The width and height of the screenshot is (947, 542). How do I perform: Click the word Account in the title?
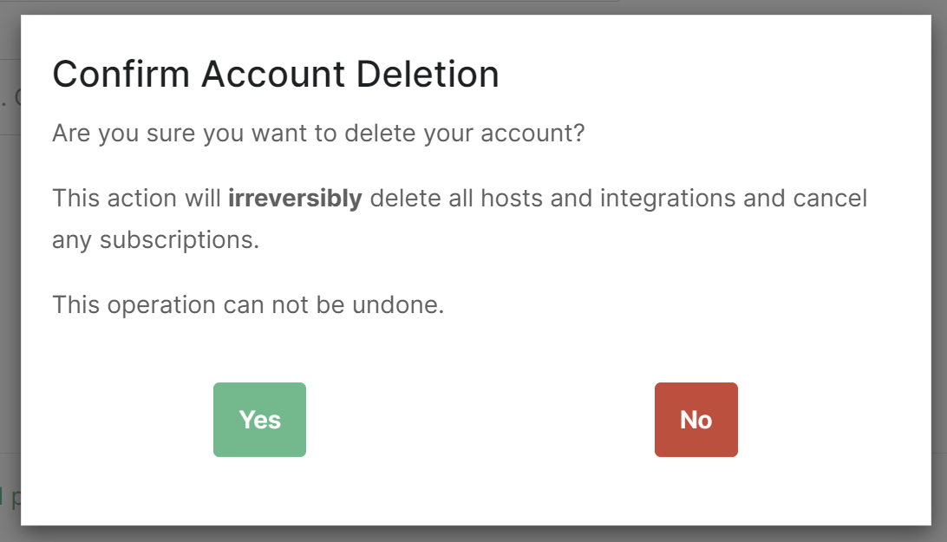click(x=273, y=75)
